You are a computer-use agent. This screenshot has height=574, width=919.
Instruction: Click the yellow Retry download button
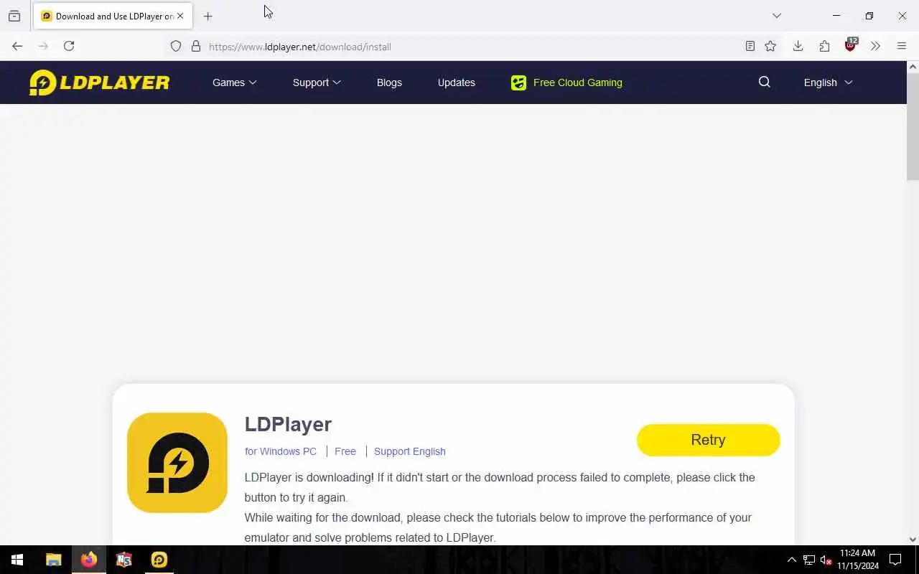pos(708,440)
